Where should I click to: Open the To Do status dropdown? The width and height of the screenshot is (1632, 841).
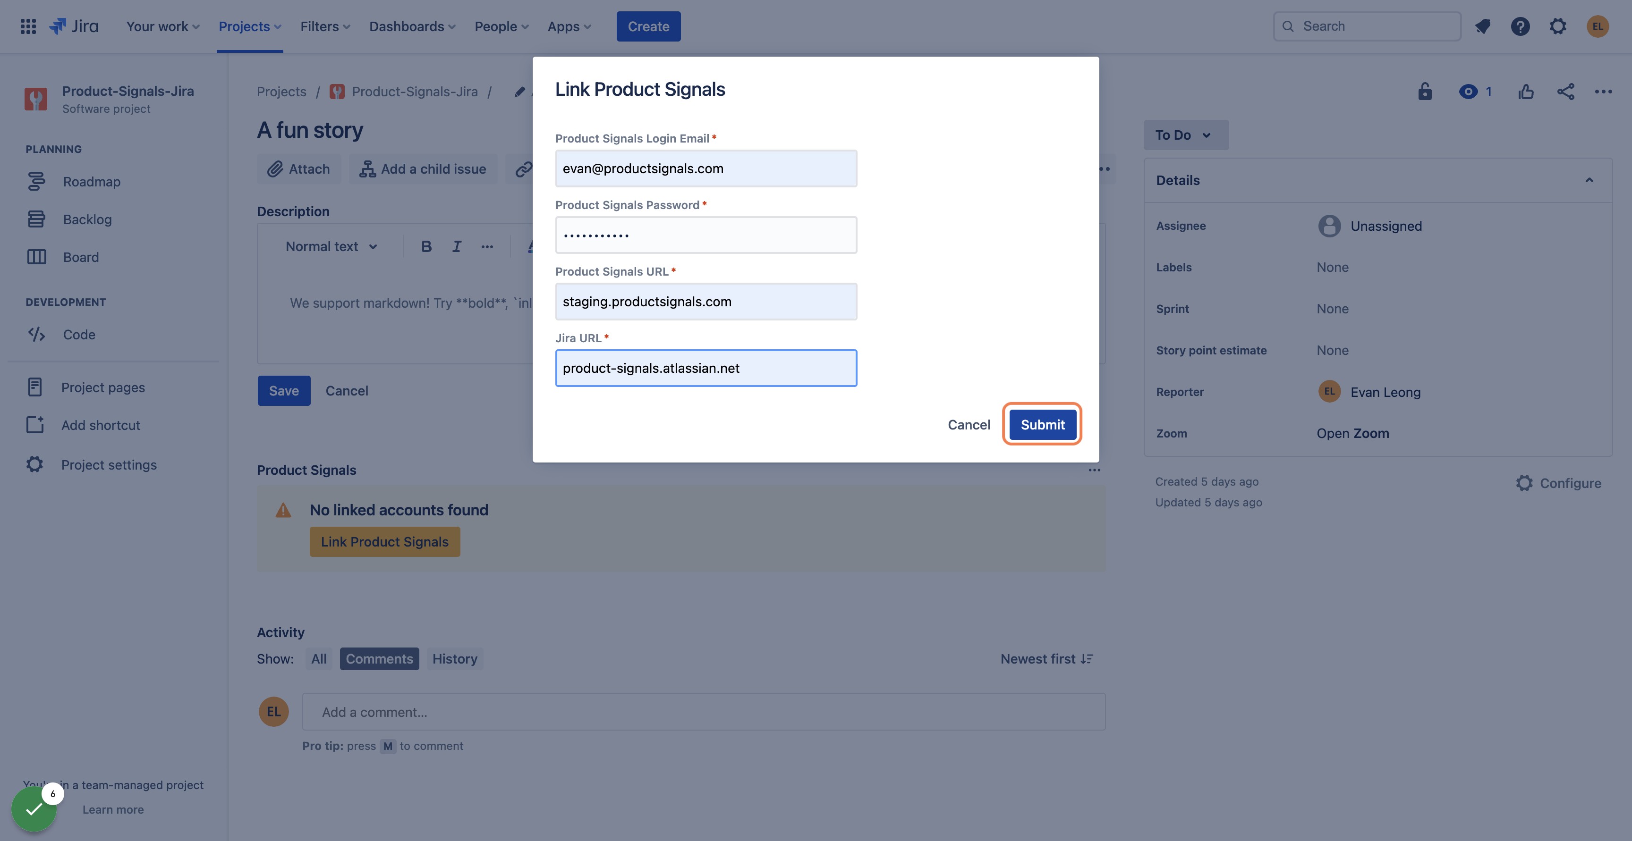click(1185, 135)
